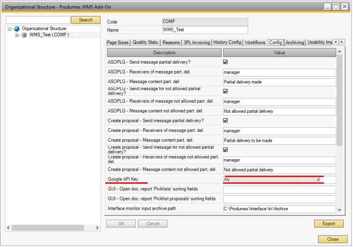Click the Code field COMP
Image resolution: width=353 pixels, height=247 pixels.
(205, 22)
